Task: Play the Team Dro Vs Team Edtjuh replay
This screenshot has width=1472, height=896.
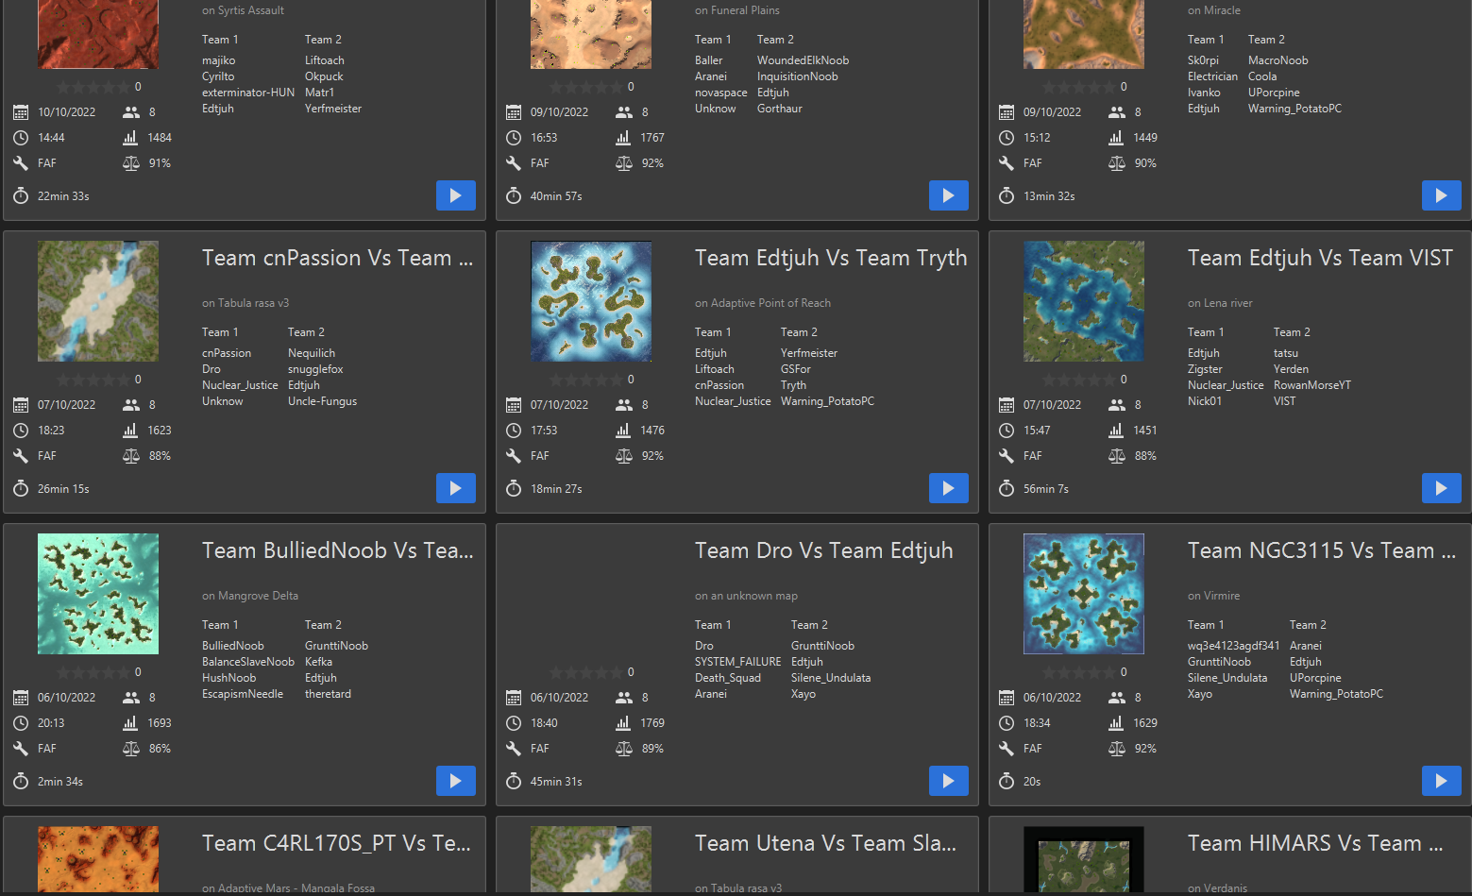Action: [948, 781]
